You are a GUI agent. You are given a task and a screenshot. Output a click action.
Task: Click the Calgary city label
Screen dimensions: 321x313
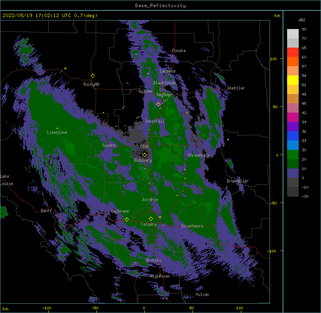[149, 224]
